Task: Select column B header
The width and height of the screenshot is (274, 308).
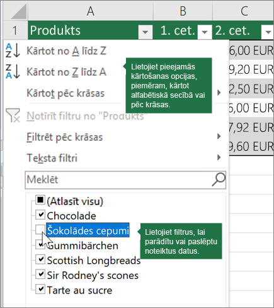Action: [183, 11]
